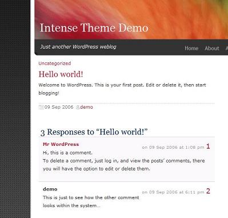Visit the Mr WordPress commenter link

[x=61, y=144]
